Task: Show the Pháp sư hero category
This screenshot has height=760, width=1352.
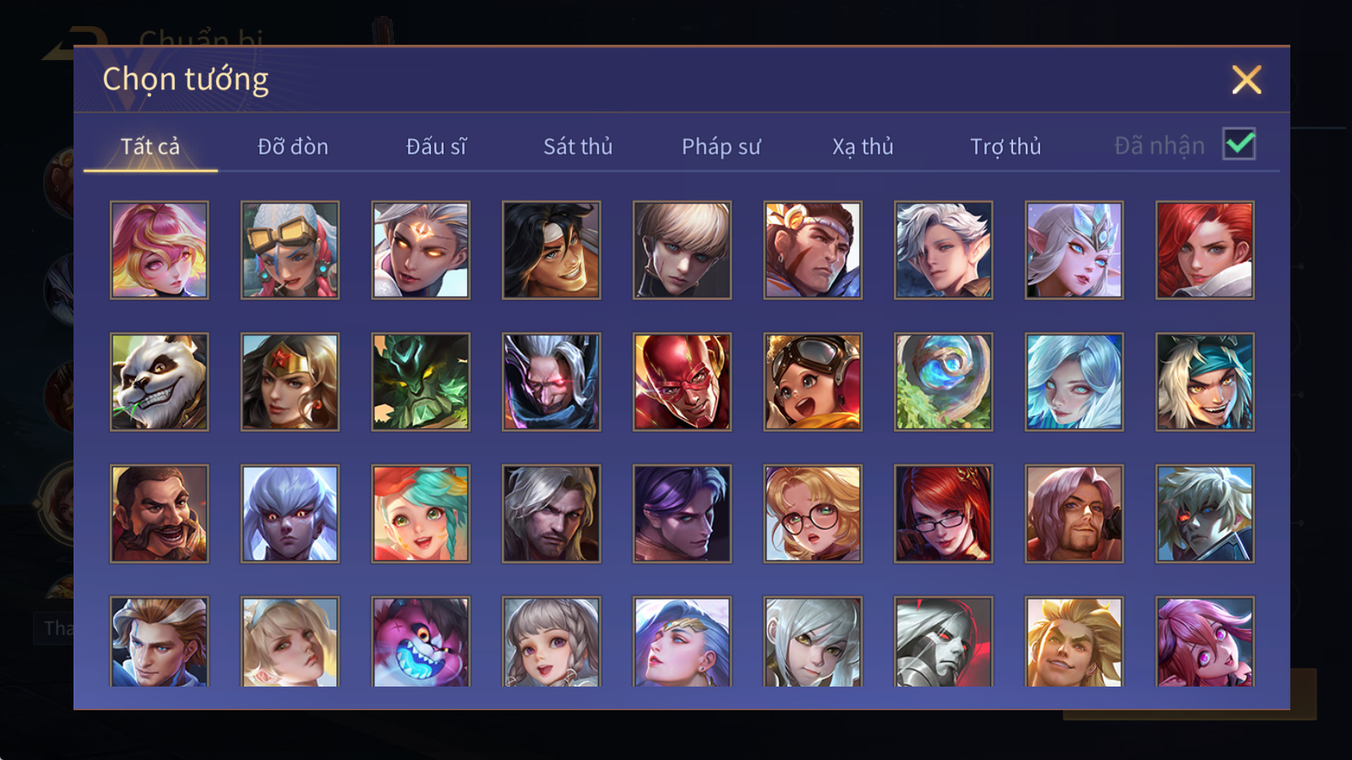Action: tap(721, 146)
